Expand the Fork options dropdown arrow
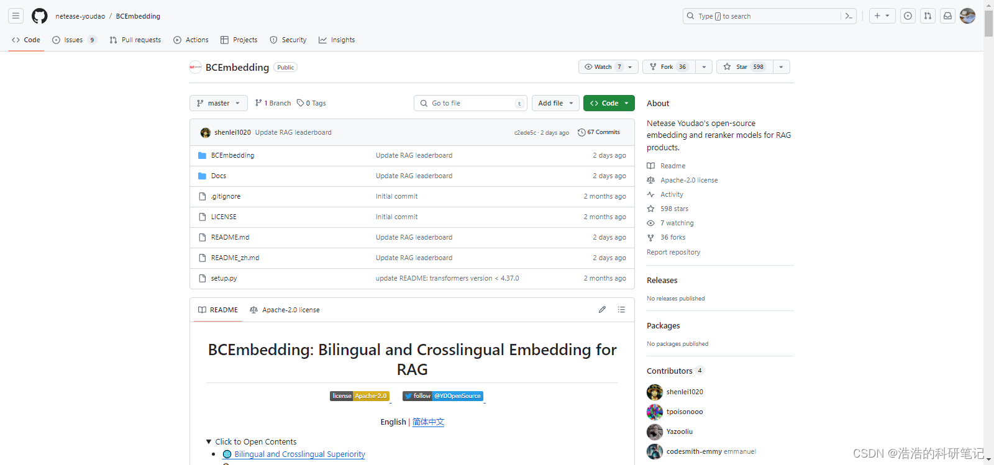The width and height of the screenshot is (994, 465). click(703, 67)
